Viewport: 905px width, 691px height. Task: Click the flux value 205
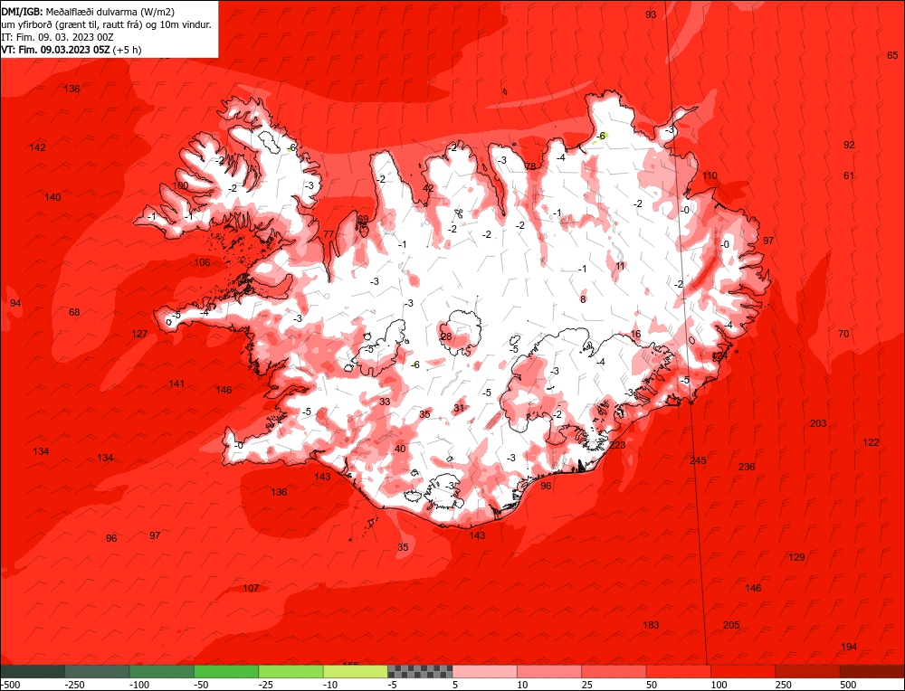tap(731, 625)
